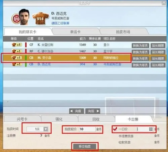Click 延长期限 for K. 米雷拉斯 row

(x=158, y=46)
